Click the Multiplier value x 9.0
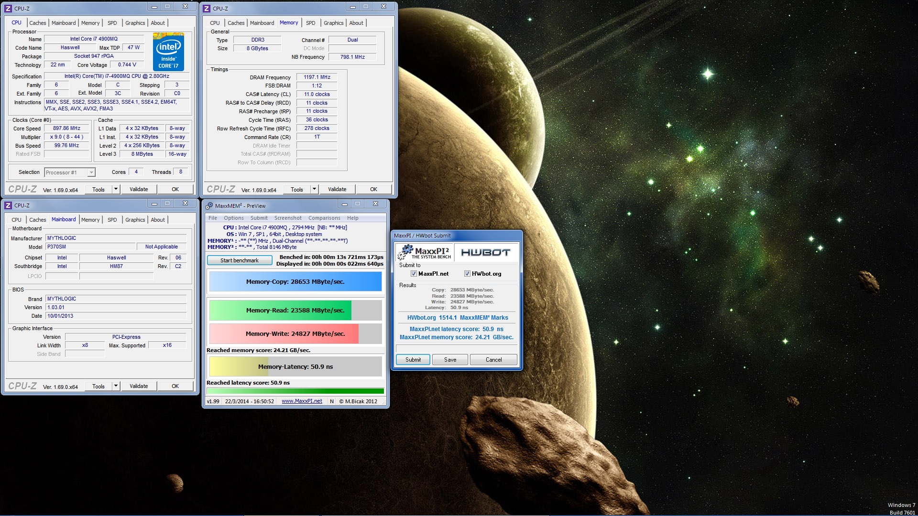The image size is (918, 516). point(67,137)
